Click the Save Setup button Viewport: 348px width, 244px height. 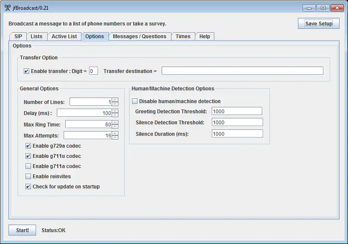[x=319, y=23]
